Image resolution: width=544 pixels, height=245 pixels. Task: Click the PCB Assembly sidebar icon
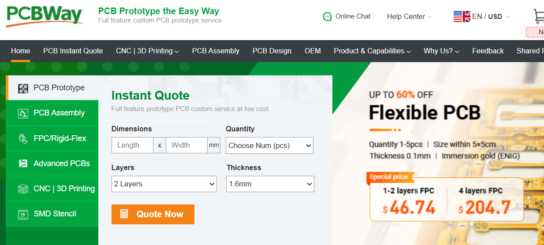point(23,113)
